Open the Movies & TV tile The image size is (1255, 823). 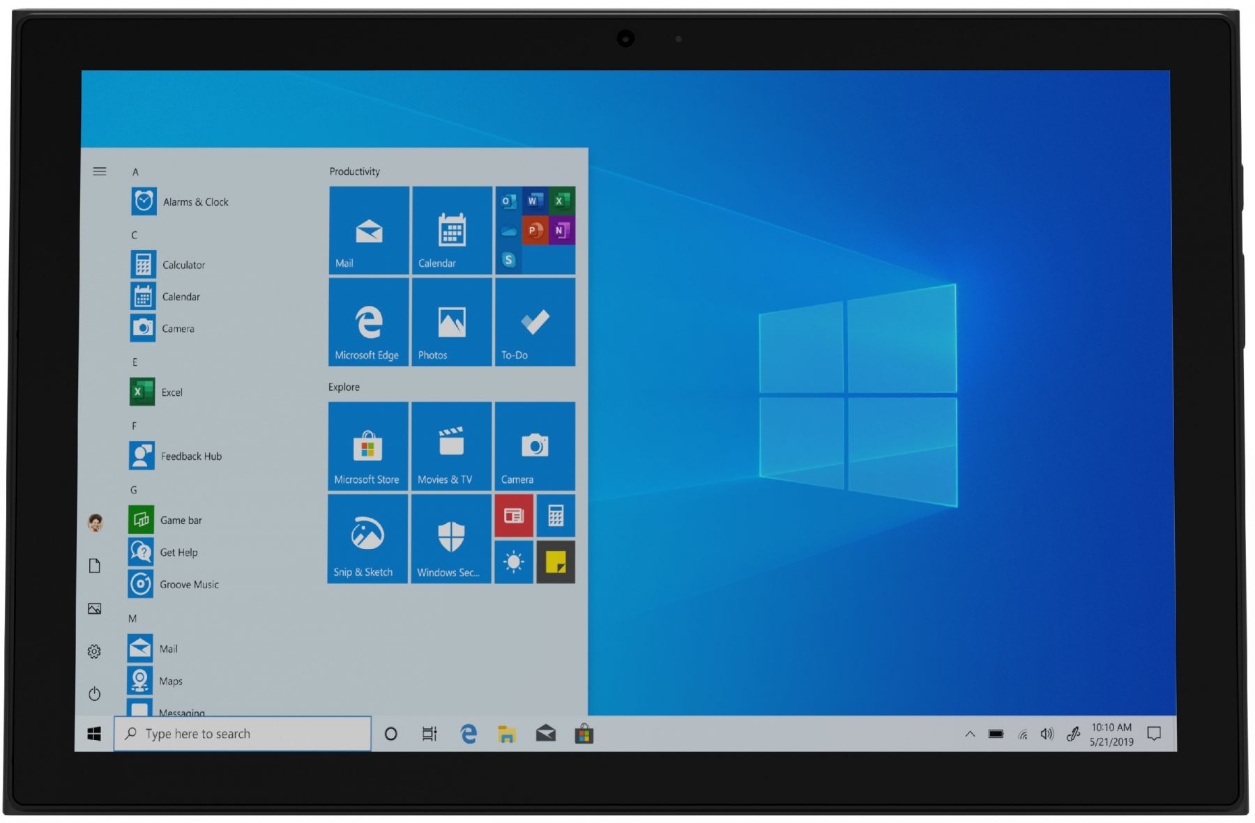tap(451, 446)
